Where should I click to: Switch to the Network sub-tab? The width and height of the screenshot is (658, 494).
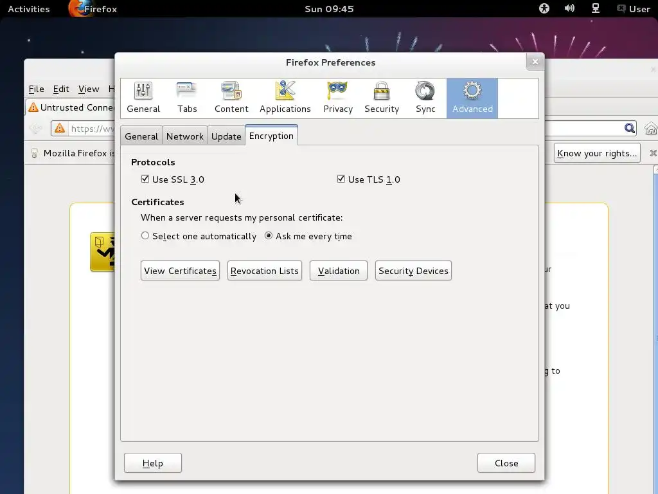pyautogui.click(x=184, y=136)
